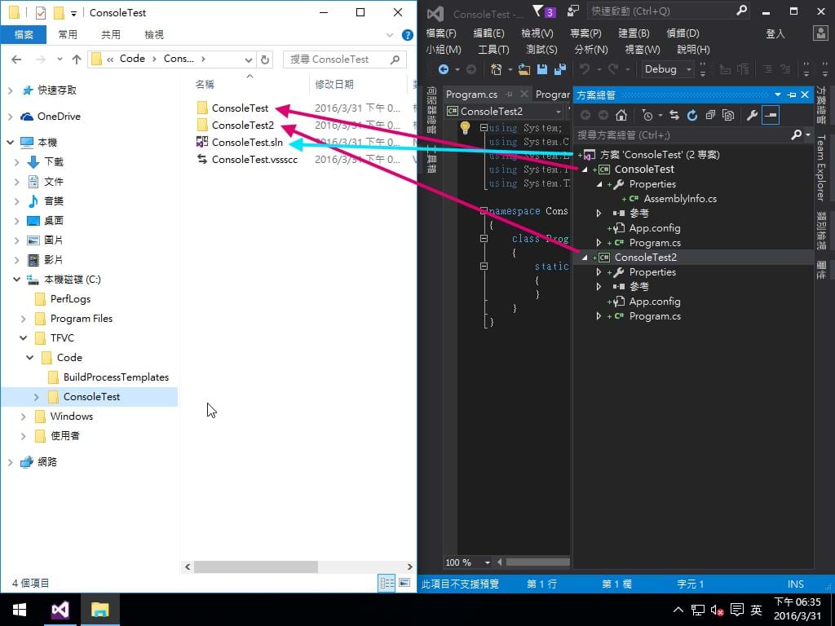Collapse the ConsoleTest project node
The image size is (835, 626).
585,170
